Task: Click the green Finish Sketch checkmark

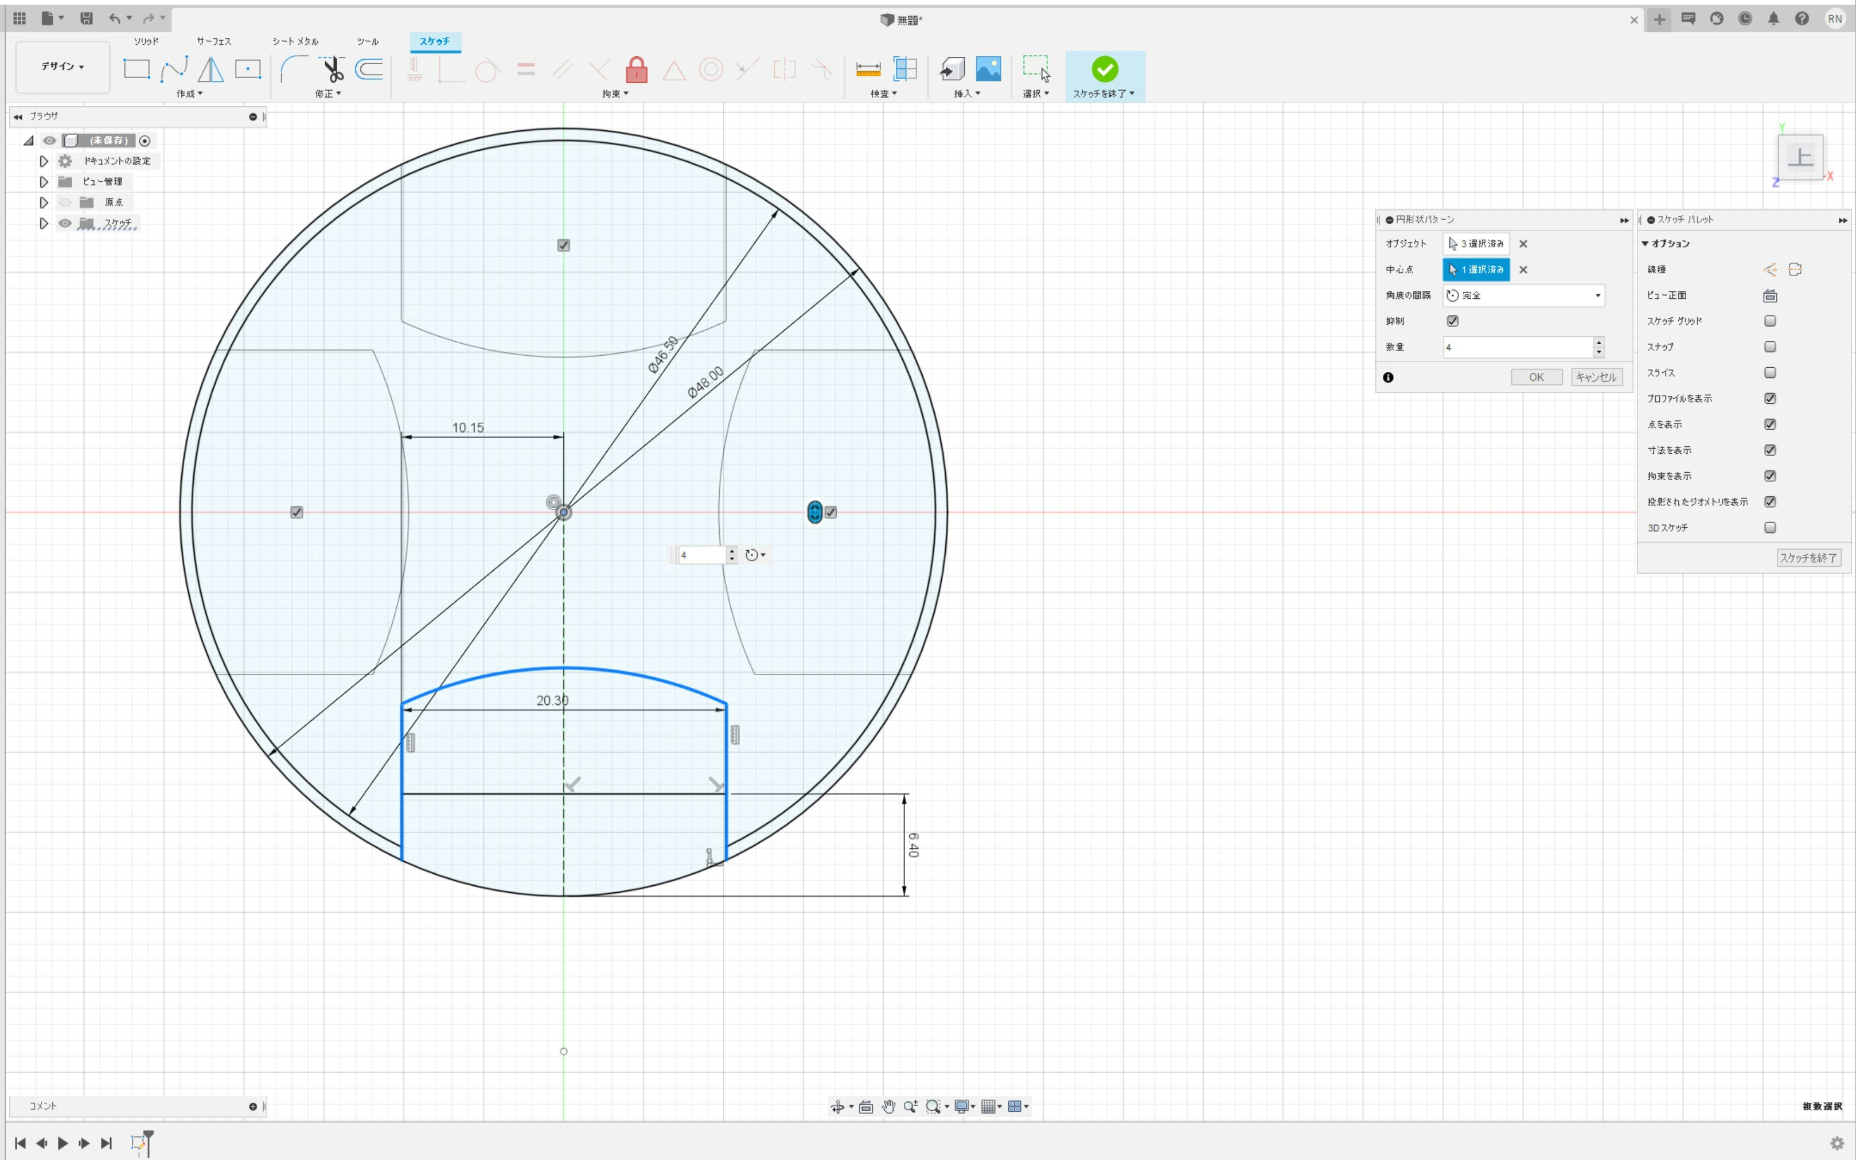Action: (1105, 69)
